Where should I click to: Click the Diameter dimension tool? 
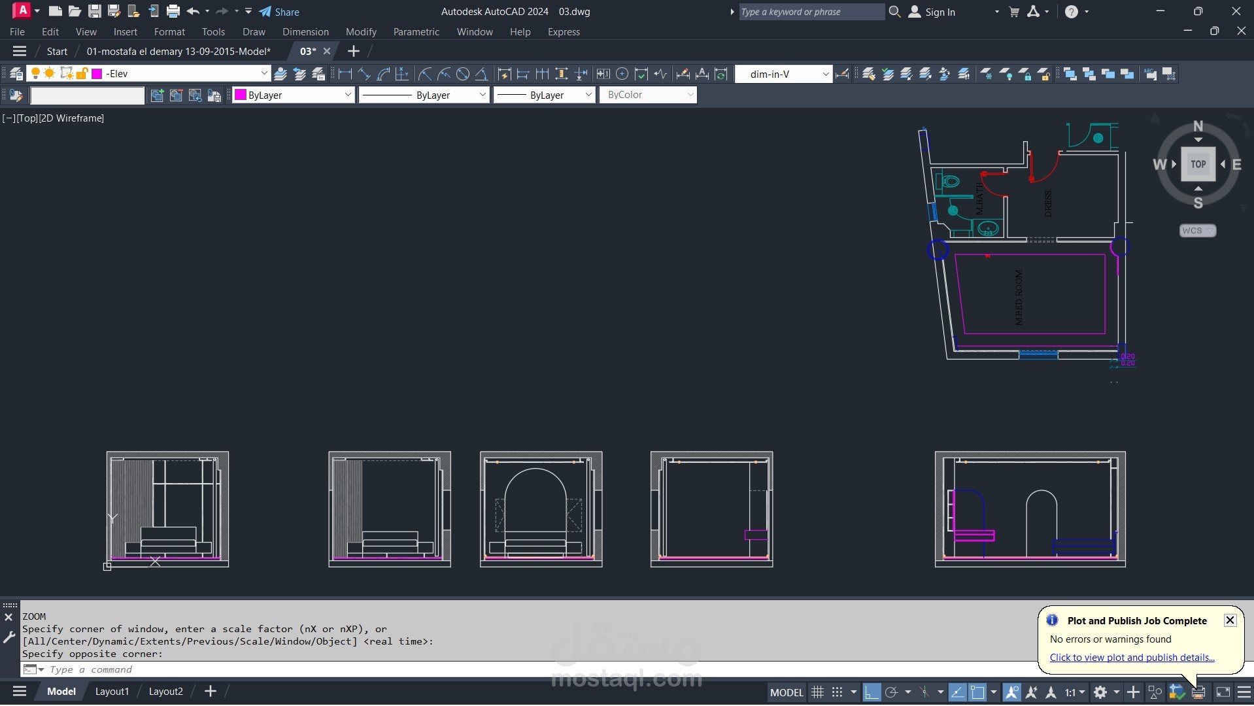(x=463, y=74)
